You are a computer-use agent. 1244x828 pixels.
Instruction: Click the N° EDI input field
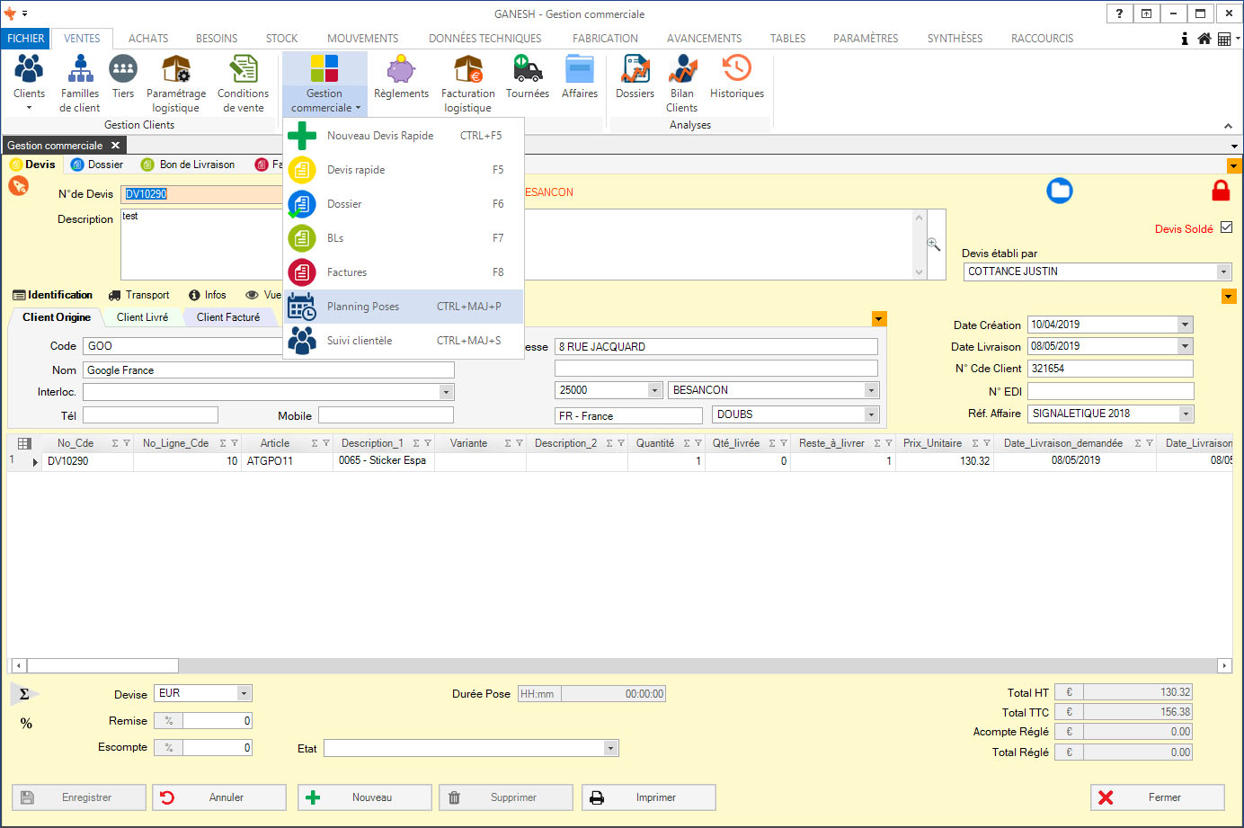pyautogui.click(x=1110, y=391)
